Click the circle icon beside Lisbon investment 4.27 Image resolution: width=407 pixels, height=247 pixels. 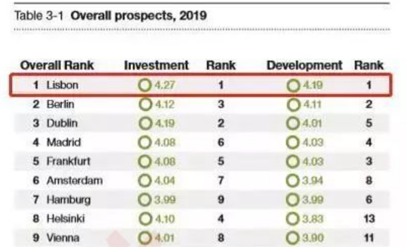[x=145, y=85]
